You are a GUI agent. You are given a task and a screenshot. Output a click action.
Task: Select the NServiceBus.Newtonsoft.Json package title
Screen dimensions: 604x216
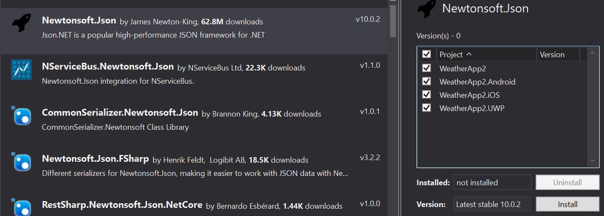point(108,67)
